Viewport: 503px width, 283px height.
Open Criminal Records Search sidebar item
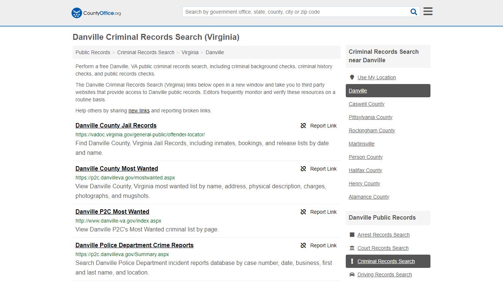[388, 261]
